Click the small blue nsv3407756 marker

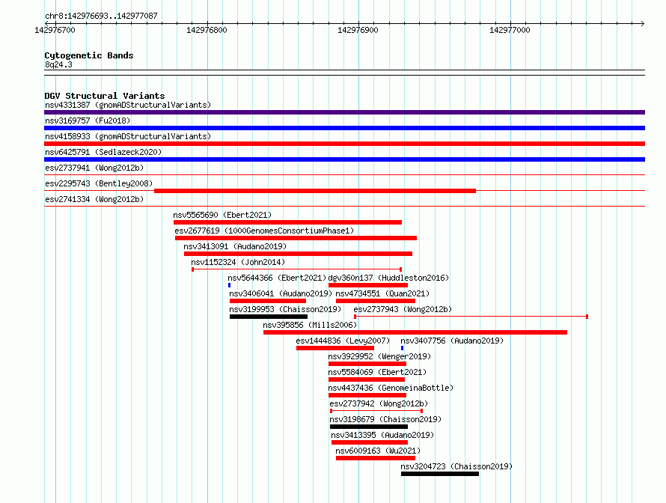click(x=403, y=348)
